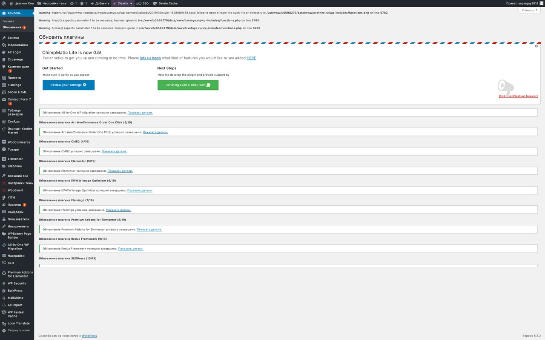Click the WordPress logo in the admin bar
Viewport: 545px width, 340px height.
[x=4, y=3]
